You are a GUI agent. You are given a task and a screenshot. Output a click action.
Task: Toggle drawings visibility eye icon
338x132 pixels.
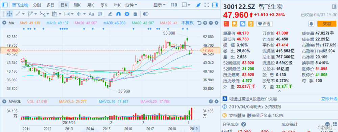127,14
